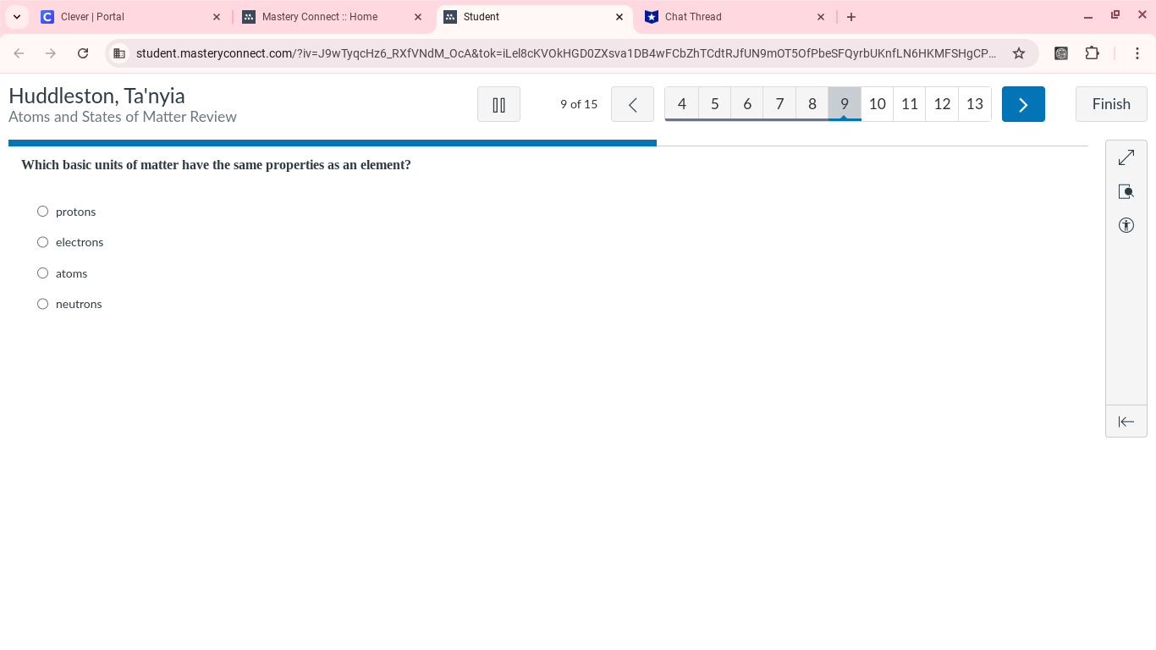Open the flag/review question tool
This screenshot has height=650, width=1156.
click(x=1126, y=192)
